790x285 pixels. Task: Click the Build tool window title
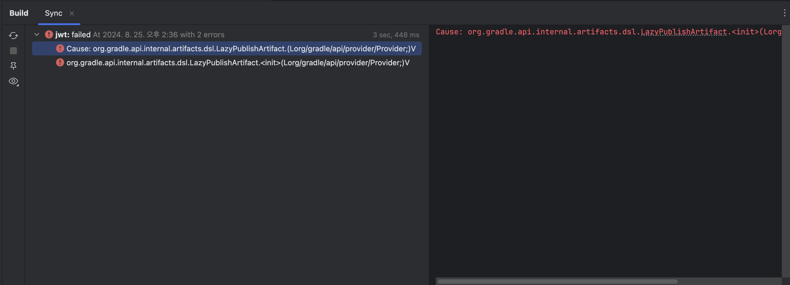(19, 13)
